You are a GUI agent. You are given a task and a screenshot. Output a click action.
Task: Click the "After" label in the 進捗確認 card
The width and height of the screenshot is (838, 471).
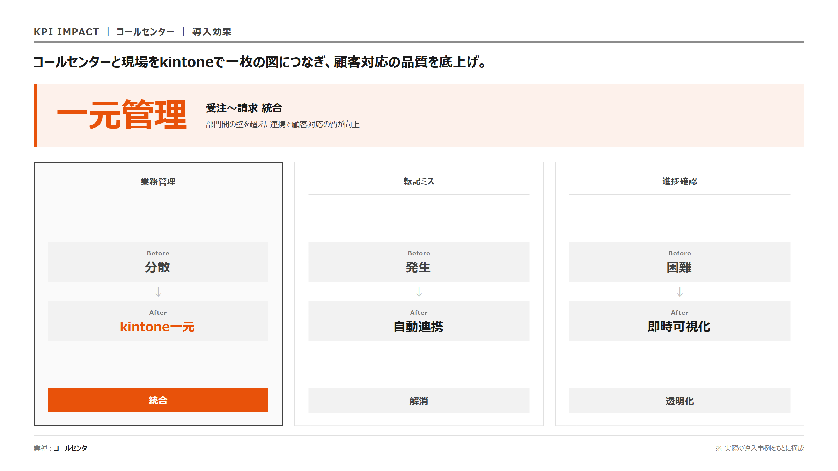(x=680, y=312)
